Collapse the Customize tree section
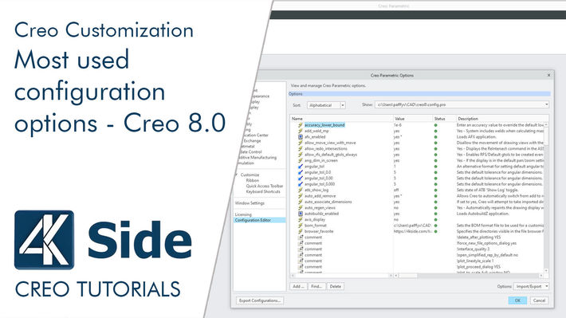This screenshot has height=318, width=566. tap(237, 175)
